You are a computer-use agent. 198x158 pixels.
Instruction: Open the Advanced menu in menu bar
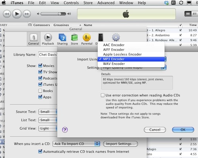click(106, 3)
